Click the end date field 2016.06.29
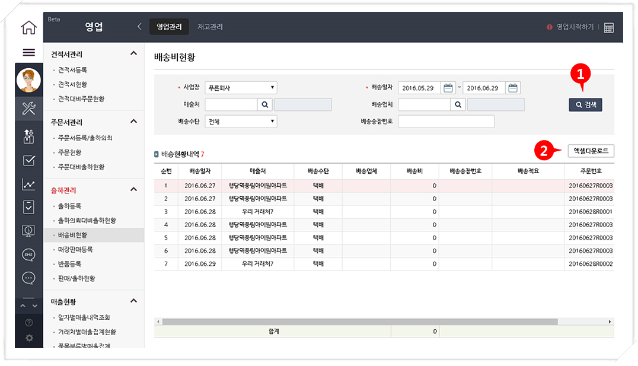This screenshot has width=638, height=366. point(484,88)
